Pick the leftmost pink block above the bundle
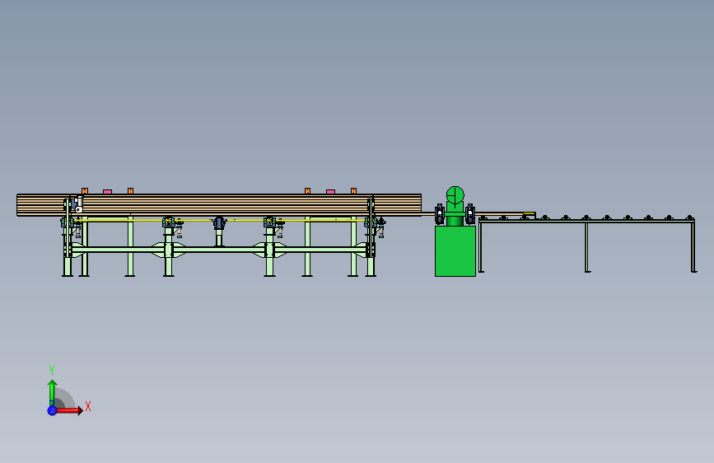This screenshot has height=463, width=714. [x=107, y=192]
